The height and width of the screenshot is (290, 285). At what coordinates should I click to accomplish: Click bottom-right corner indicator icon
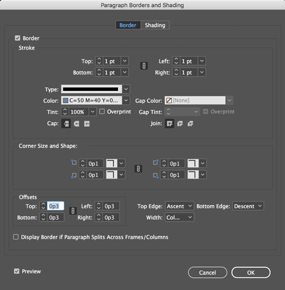(156, 175)
